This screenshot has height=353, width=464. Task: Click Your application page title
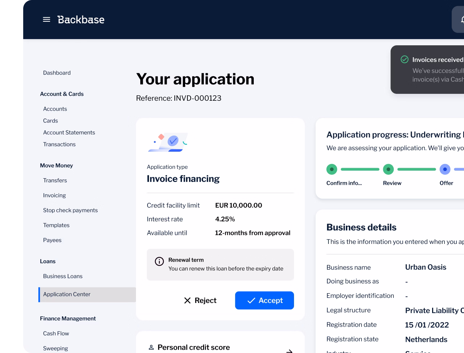click(x=195, y=79)
